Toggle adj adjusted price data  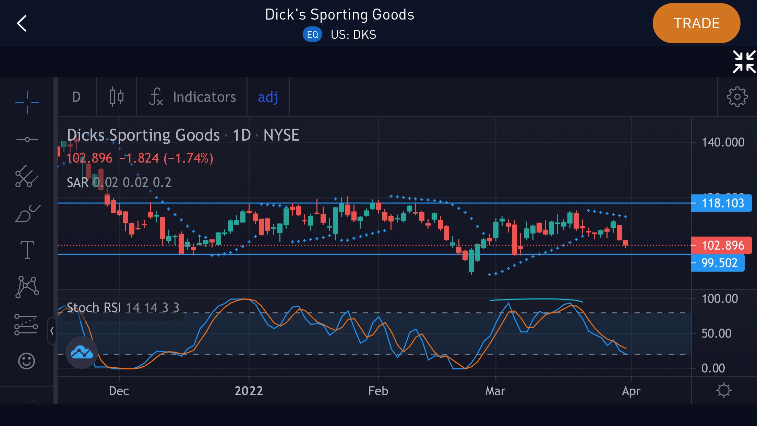pyautogui.click(x=268, y=97)
